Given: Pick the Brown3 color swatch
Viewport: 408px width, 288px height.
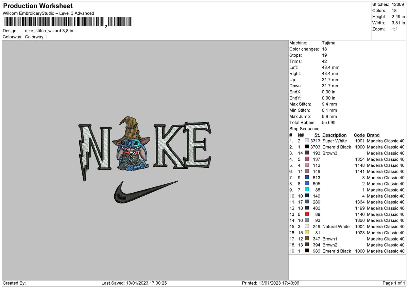Looking at the screenshot, I should 307,153.
